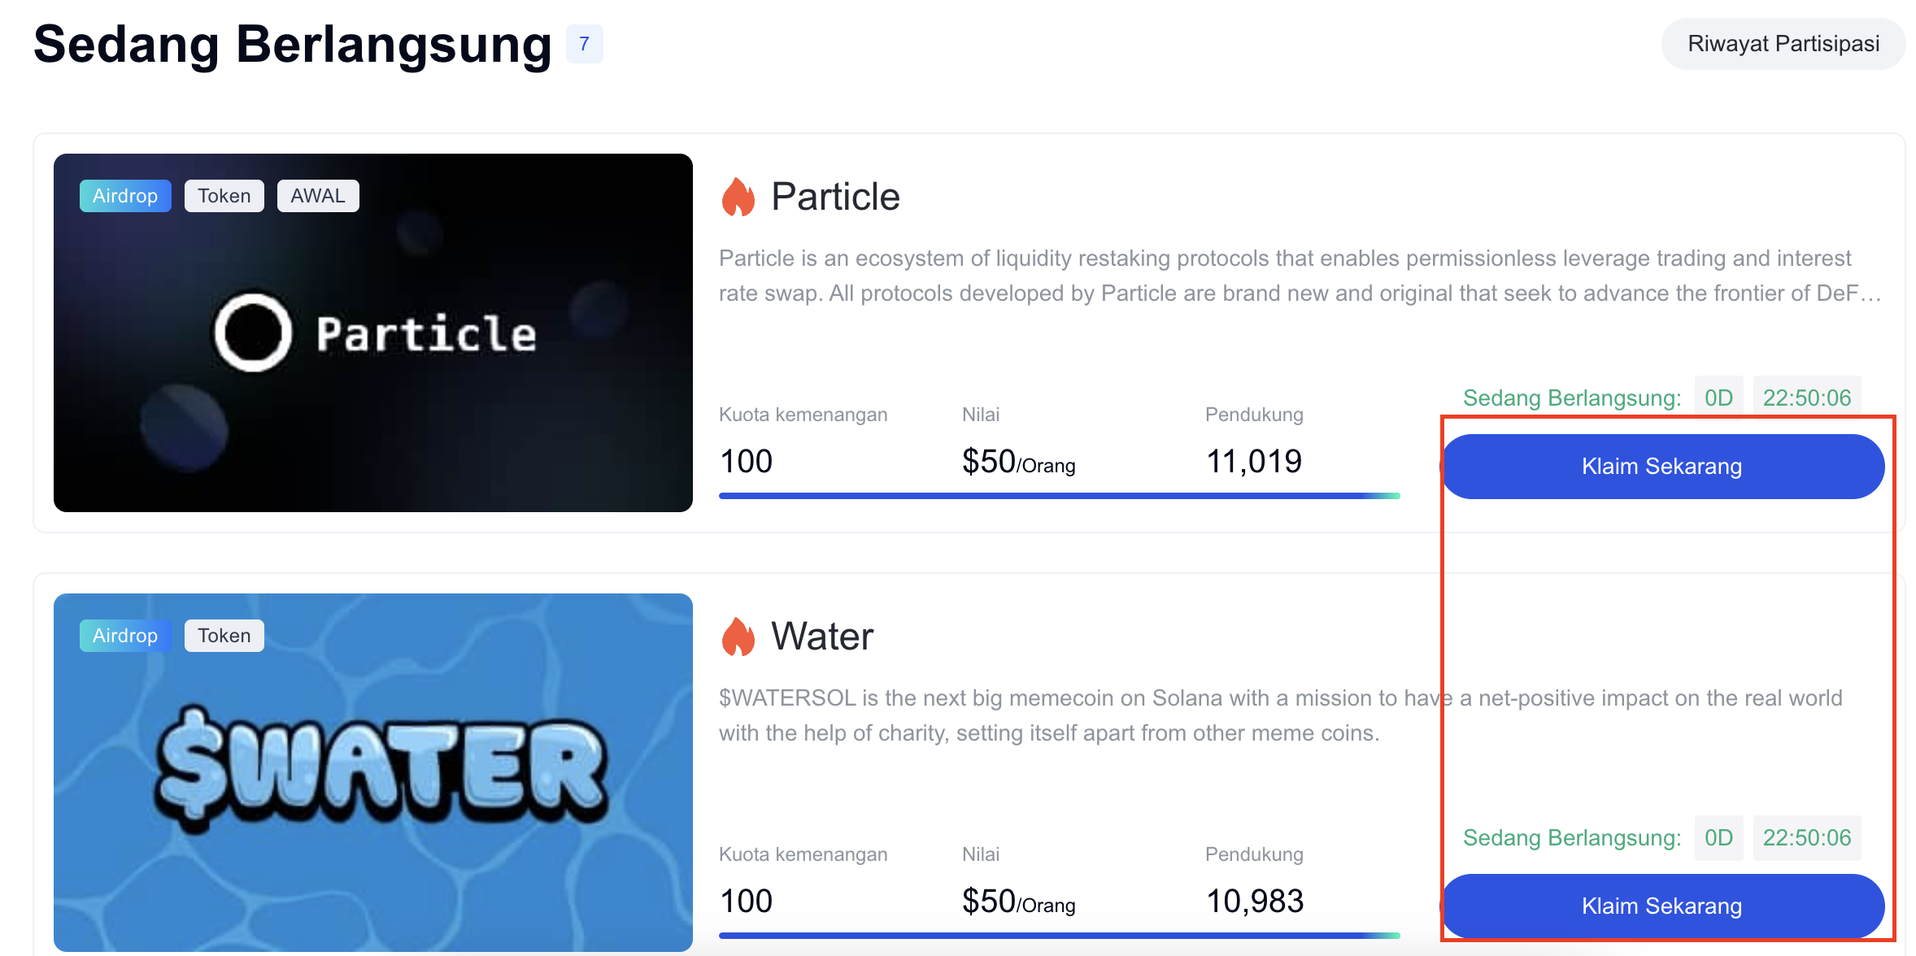Select the AWAL tag on Particle banner
This screenshot has width=1916, height=956.
pos(318,196)
